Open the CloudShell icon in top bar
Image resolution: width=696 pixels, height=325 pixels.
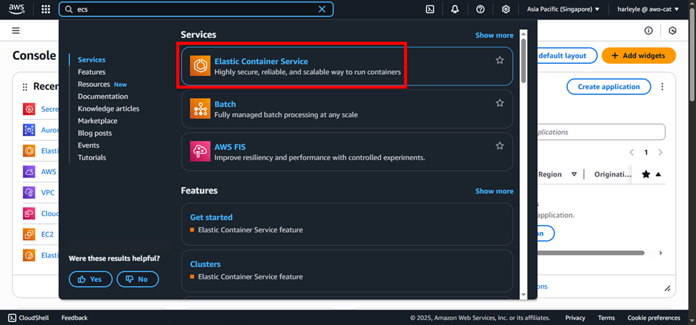coord(430,9)
